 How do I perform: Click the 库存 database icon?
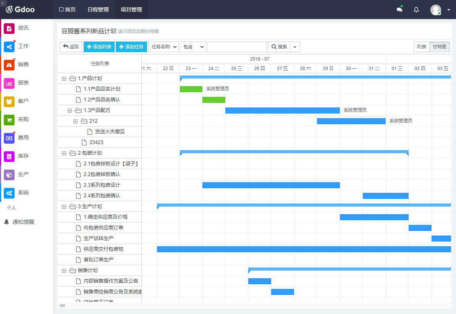click(x=9, y=156)
